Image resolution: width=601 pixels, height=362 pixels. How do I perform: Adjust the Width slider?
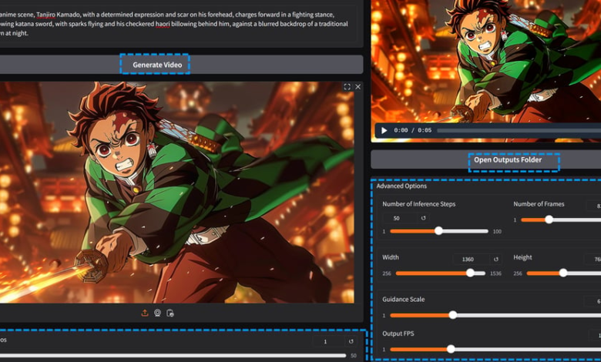point(441,273)
